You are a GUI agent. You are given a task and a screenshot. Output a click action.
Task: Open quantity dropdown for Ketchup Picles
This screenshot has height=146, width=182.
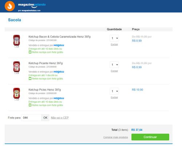point(114,91)
